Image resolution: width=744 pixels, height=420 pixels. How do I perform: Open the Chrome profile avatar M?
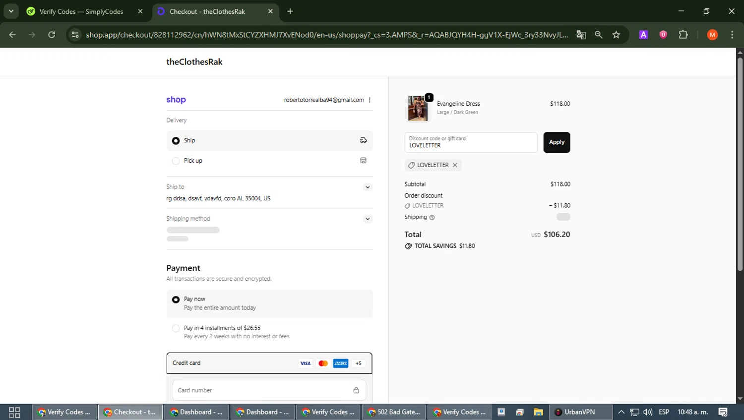[712, 35]
